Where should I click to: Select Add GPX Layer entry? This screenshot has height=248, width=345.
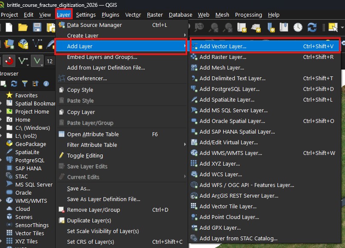(265, 228)
